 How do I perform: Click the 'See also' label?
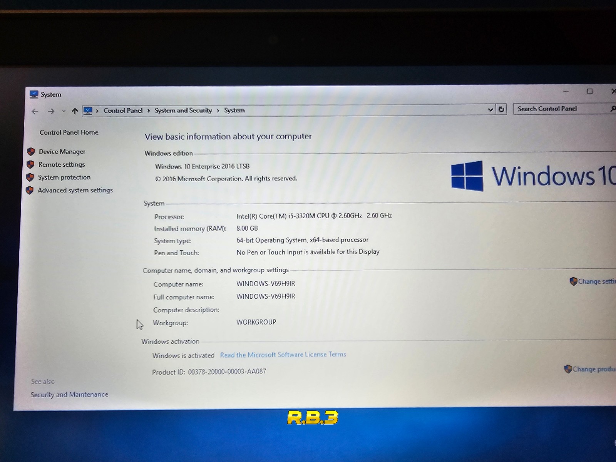pos(43,382)
